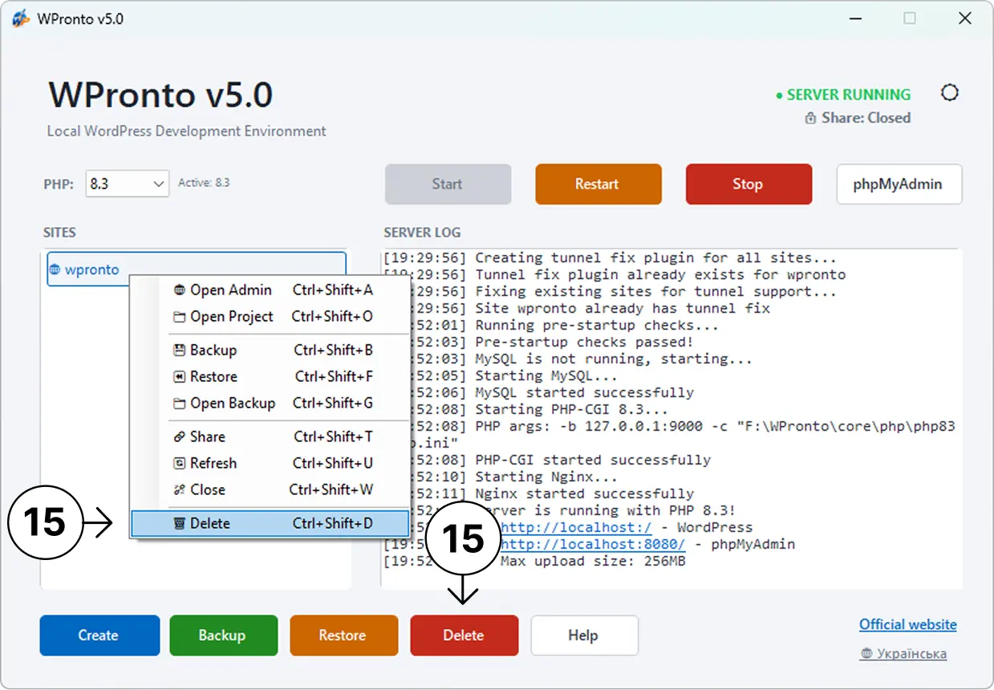Open the Official website link

click(908, 624)
